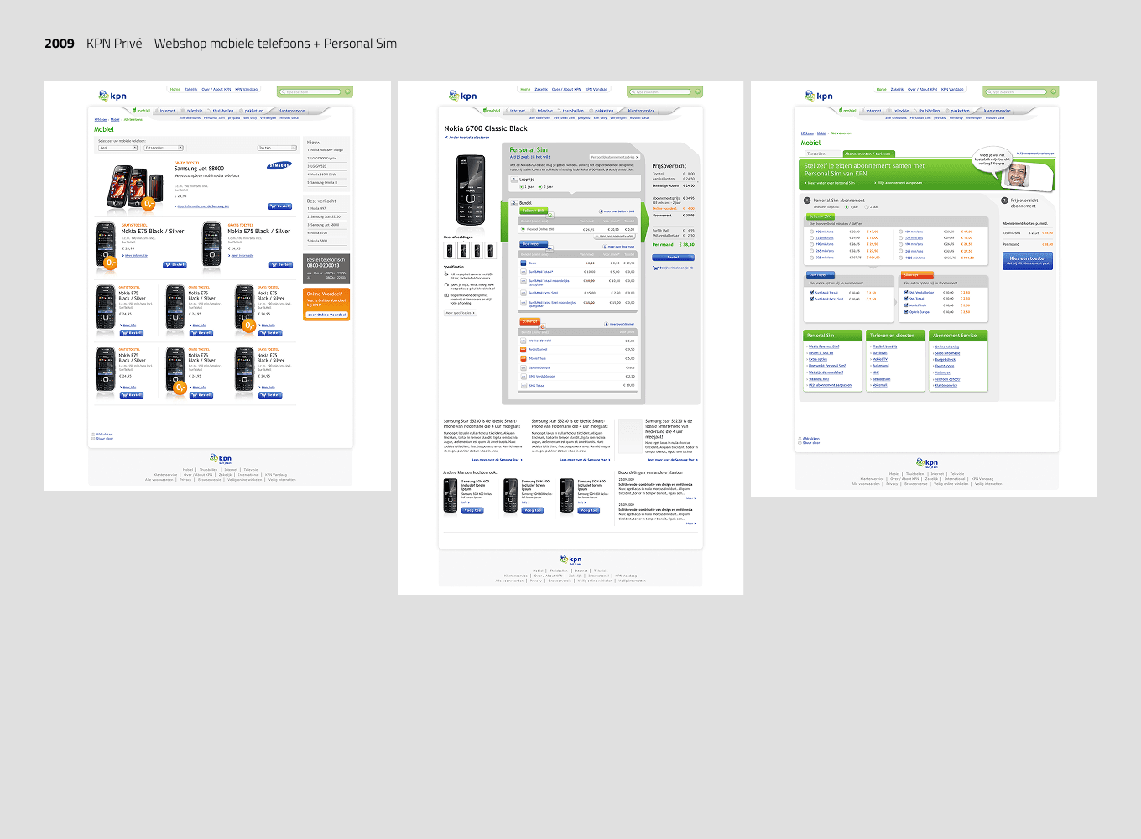Toggle the SurfiMail Extra Snel checkbox on the Abonnementen page

[x=812, y=299]
